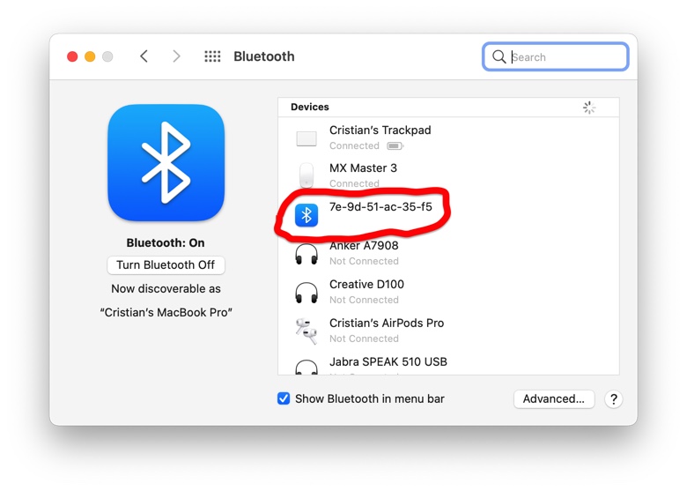Open the Advanced… options
Image resolution: width=687 pixels, height=491 pixels.
(554, 399)
